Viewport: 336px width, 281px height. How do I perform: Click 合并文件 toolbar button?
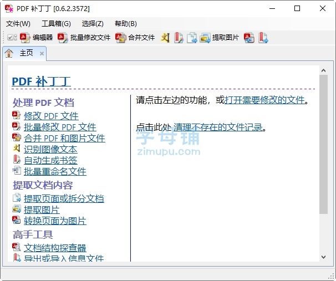[x=135, y=38]
